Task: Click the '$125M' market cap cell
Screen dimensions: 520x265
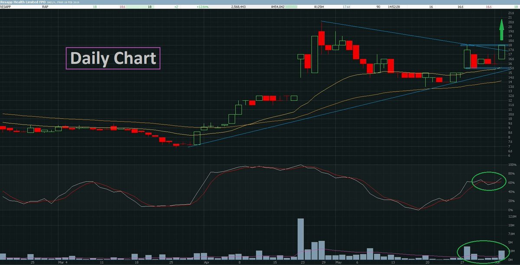Action: 319,7
